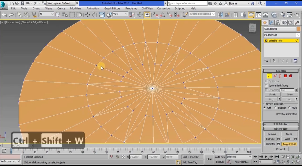
Task: Open the Rendering menu
Action: pos(131,8)
